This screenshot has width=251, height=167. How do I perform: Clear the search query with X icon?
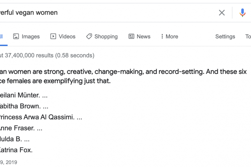point(222,13)
